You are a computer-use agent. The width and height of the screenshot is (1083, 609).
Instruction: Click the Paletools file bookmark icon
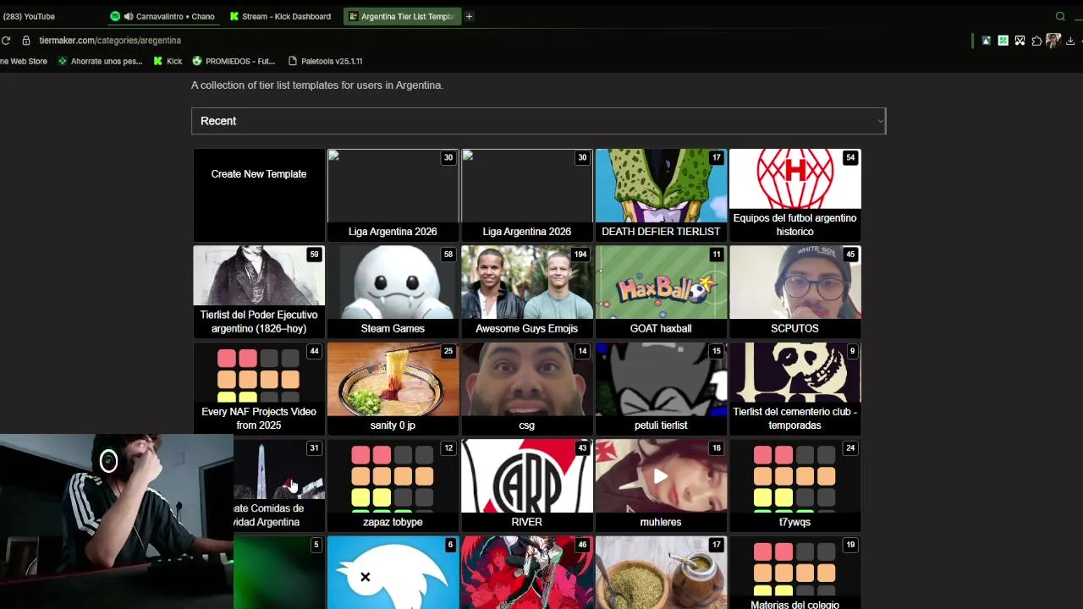[x=293, y=61]
